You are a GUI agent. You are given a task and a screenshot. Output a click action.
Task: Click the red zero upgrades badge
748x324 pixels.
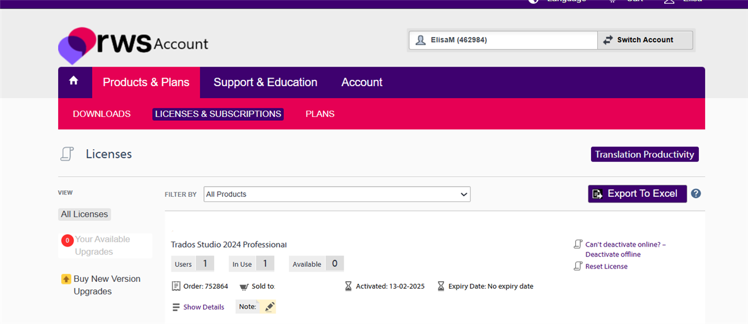coord(67,240)
